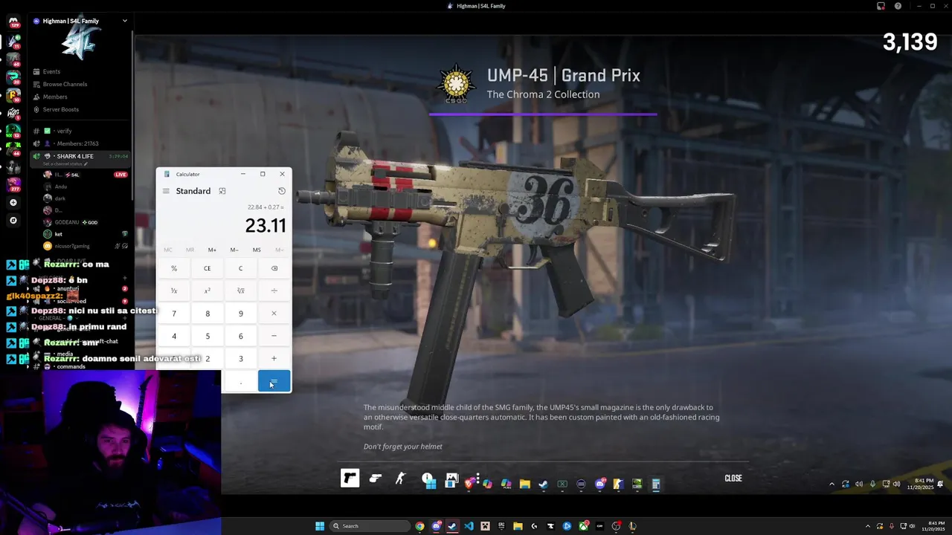Expand the Highman S4L Family server dropdown
This screenshot has height=535, width=952.
[124, 21]
